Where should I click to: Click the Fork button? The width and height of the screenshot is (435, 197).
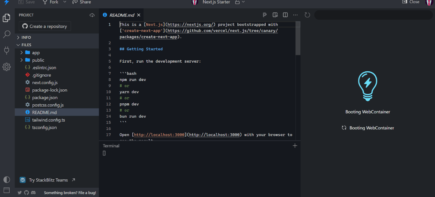[50, 2]
